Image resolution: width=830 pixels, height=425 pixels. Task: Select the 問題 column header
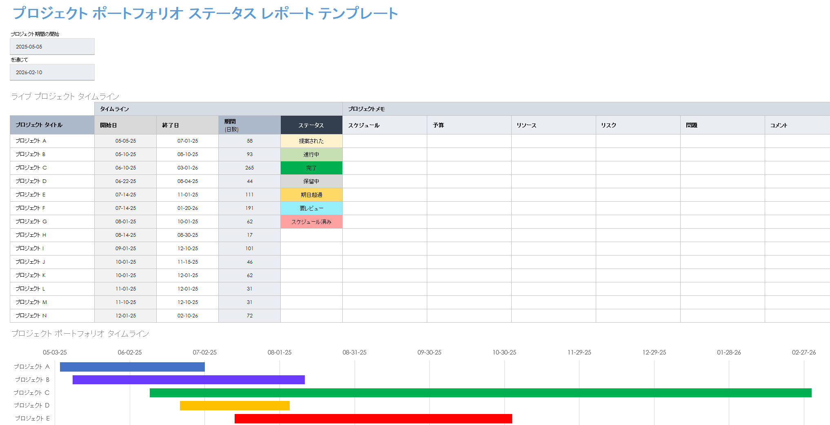(x=723, y=125)
